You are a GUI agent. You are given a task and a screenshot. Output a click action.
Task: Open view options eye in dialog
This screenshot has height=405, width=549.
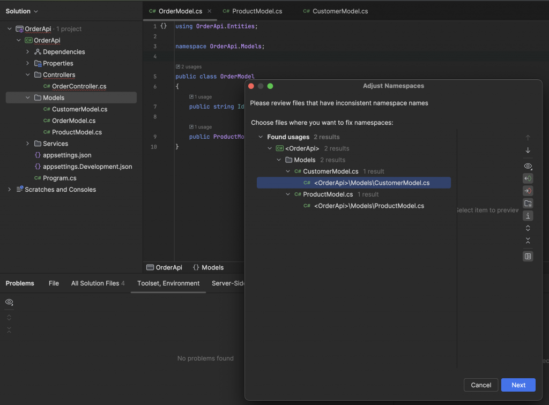click(528, 166)
